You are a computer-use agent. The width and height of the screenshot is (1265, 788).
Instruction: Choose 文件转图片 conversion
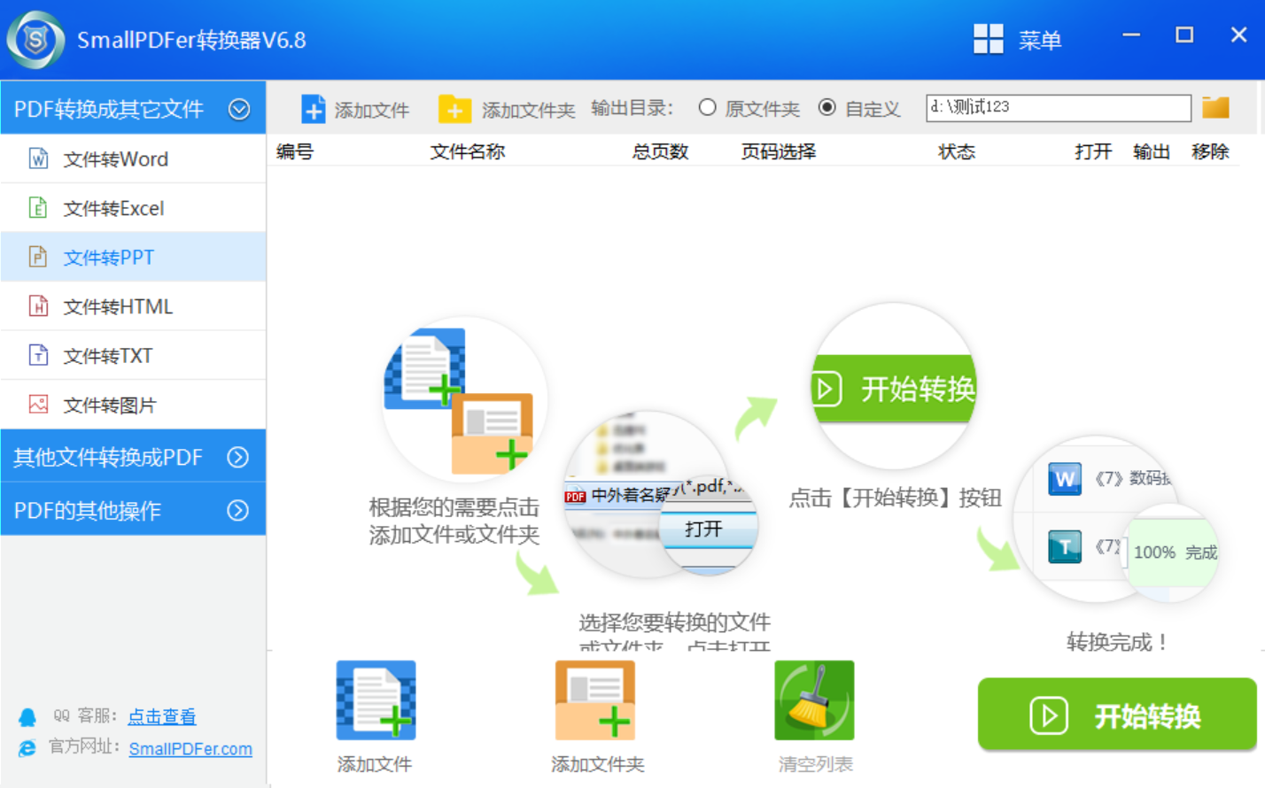(x=133, y=405)
